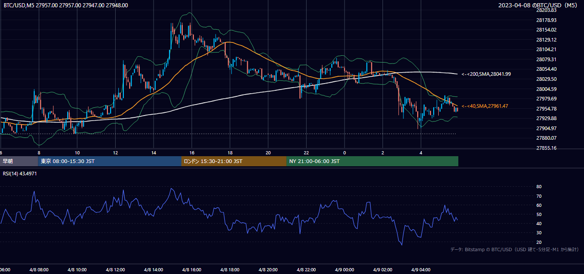Select the 早朝 session bar
Screen dimensions: 584x274
[19, 161]
